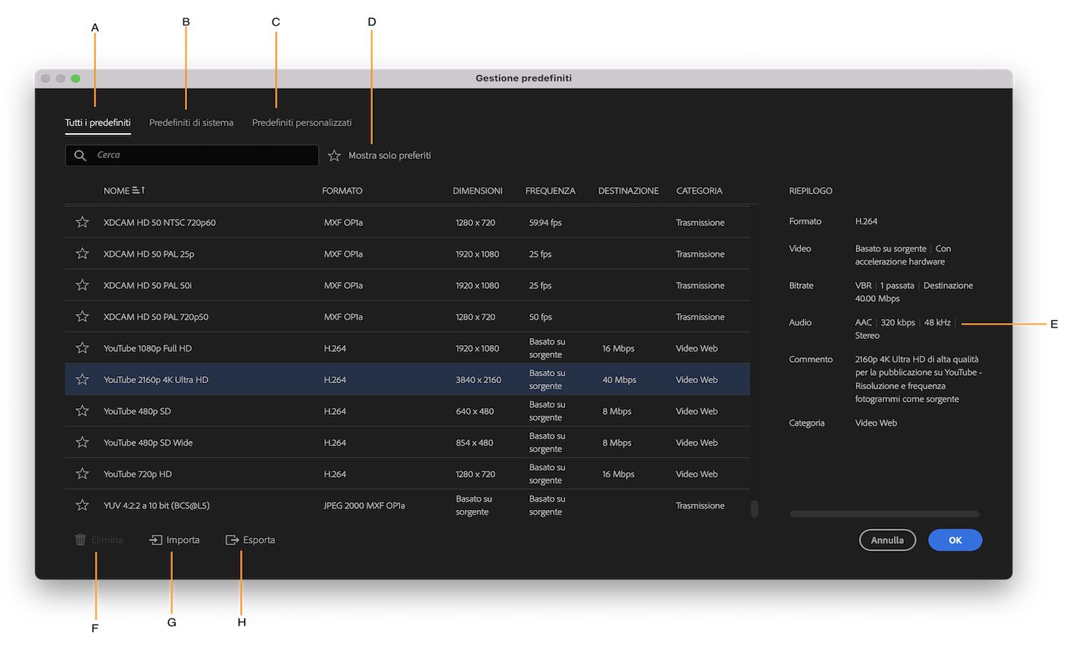Click the star beside YouTube 1080p Full HD
Image resolution: width=1075 pixels, height=662 pixels.
tap(82, 348)
